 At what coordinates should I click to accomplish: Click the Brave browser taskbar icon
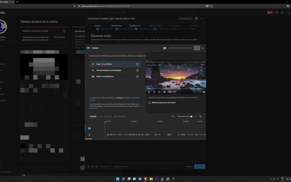coord(145,179)
